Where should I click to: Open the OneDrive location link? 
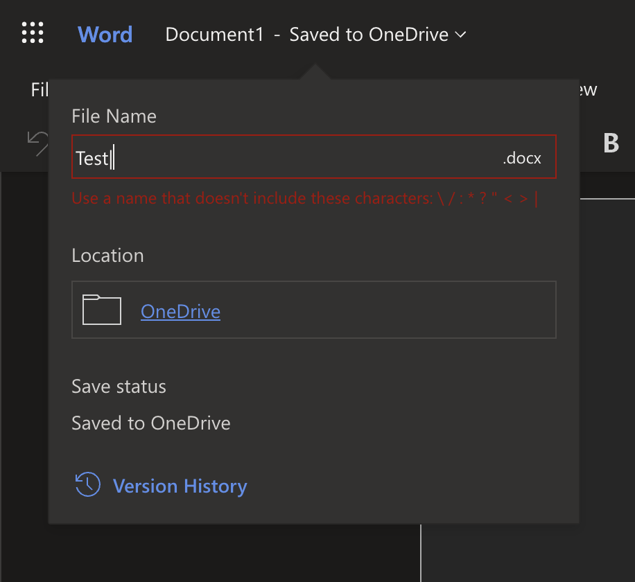click(181, 311)
